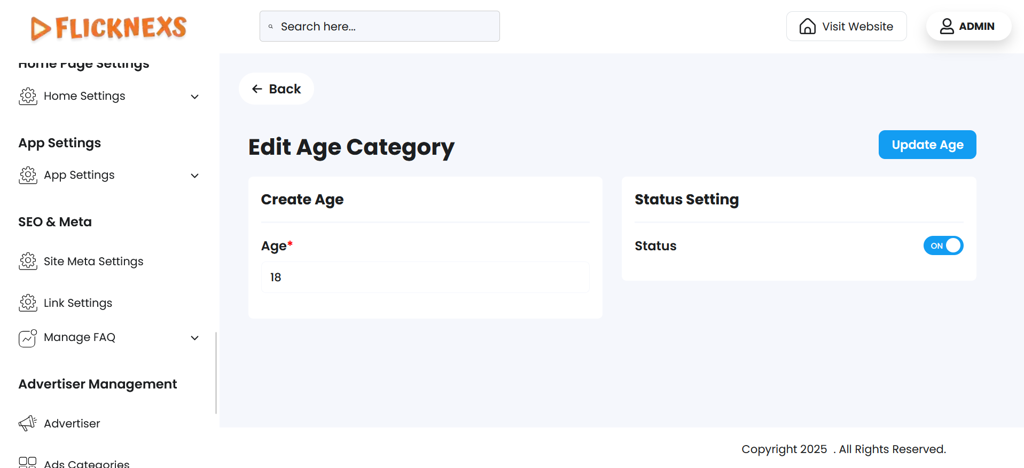Click the Age input field
The width and height of the screenshot is (1024, 468).
425,277
